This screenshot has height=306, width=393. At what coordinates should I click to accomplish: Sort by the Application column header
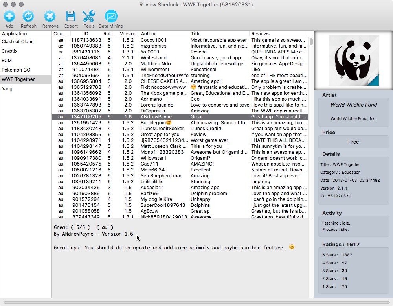26,33
